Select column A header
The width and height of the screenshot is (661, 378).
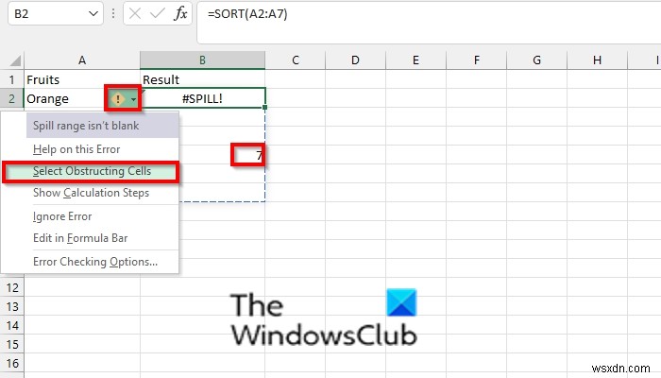pyautogui.click(x=82, y=60)
